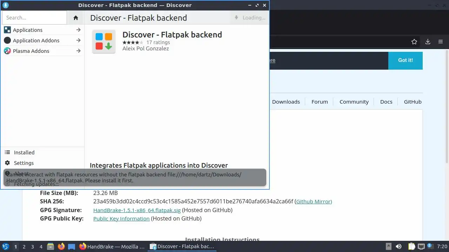Open the Application Addons category row

coord(42,40)
